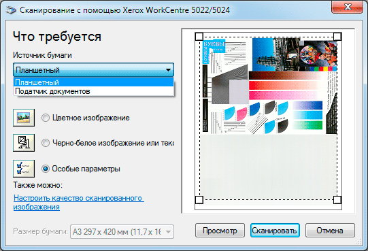Click the top-right crop handle in the preview
Screen dimensions: 368x251
[x=337, y=37]
